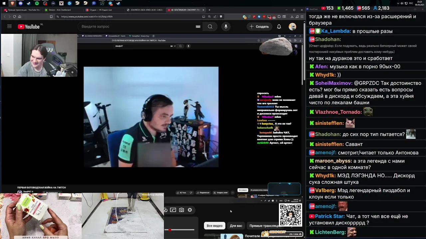Screen dimensions: 426x239
Task: Show hidden system tray icons
Action: point(398,3)
